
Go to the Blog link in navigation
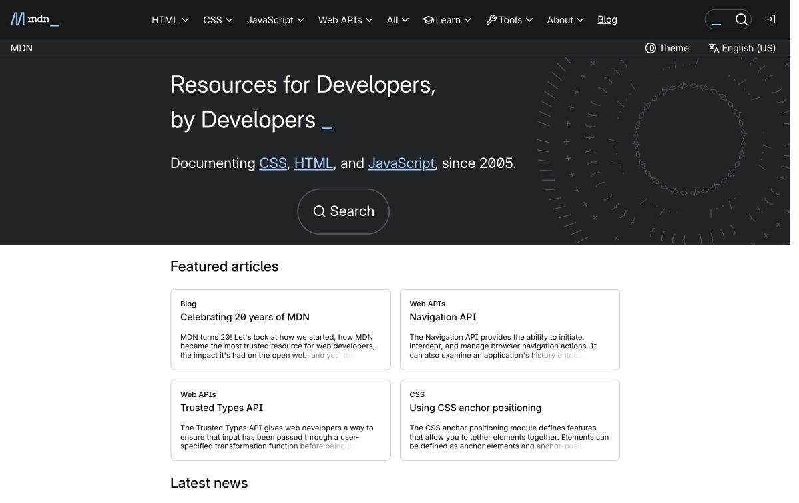(x=607, y=20)
